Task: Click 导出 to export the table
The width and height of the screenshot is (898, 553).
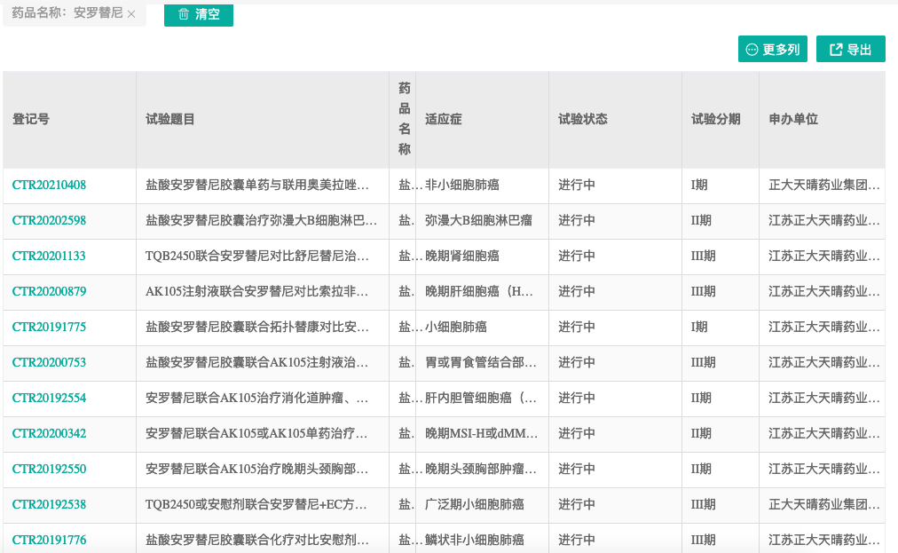Action: [x=852, y=49]
